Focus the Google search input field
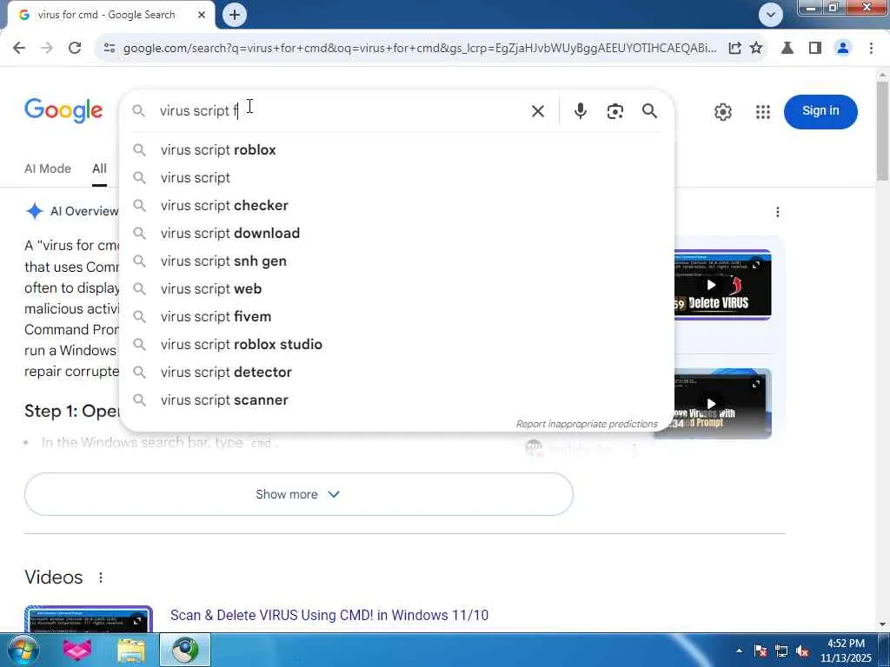The image size is (890, 667). (x=341, y=111)
